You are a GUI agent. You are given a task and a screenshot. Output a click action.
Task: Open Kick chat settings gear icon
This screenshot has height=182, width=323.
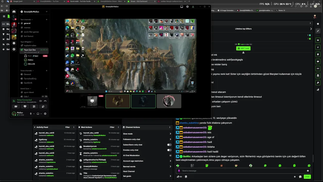(295, 177)
